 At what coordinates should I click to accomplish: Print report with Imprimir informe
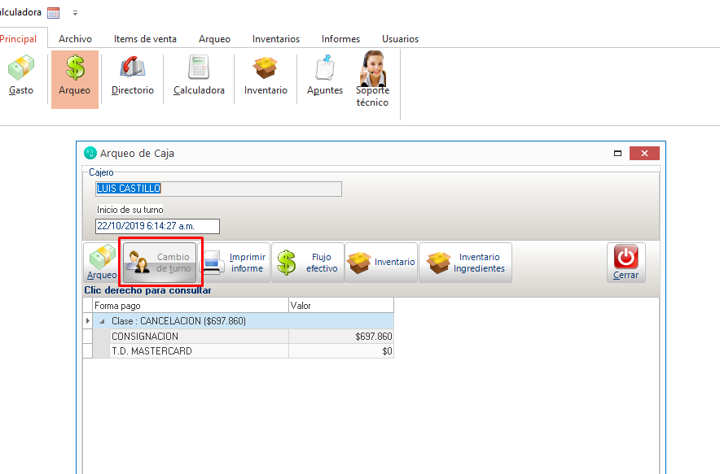click(x=235, y=263)
